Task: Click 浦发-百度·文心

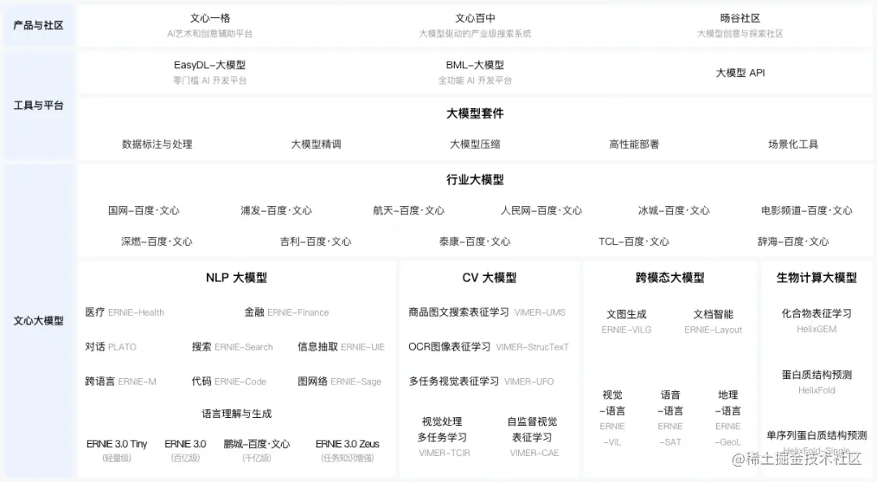Action: (x=276, y=211)
